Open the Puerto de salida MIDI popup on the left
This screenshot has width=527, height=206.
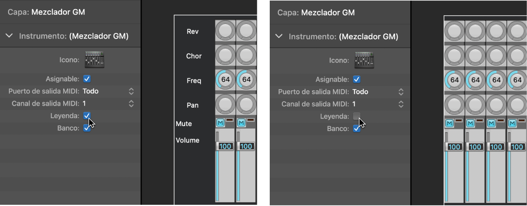[x=131, y=92]
